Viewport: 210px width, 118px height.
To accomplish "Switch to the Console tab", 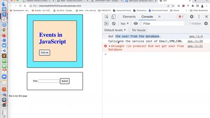I will [147, 17].
